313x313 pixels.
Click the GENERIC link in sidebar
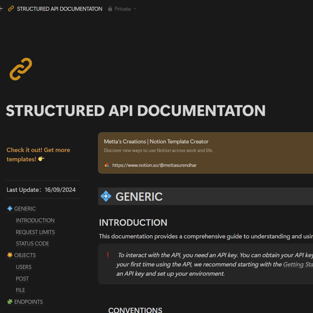pyautogui.click(x=25, y=209)
